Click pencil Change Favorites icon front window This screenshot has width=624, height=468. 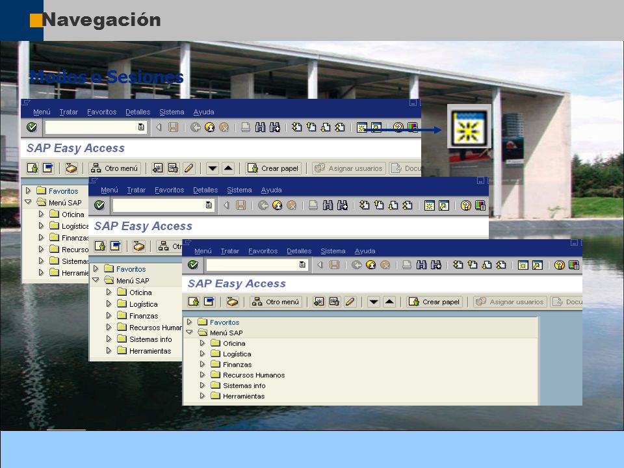[350, 302]
